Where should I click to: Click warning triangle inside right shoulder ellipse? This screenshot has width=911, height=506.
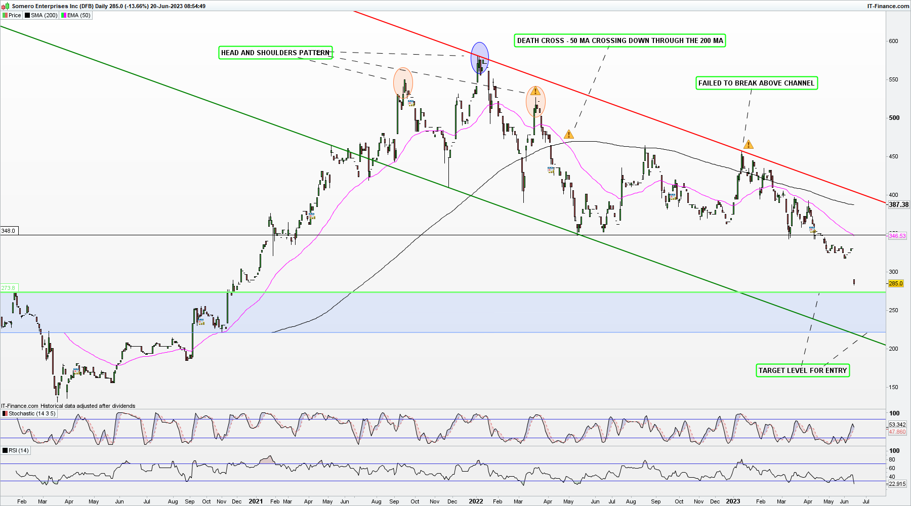[535, 92]
